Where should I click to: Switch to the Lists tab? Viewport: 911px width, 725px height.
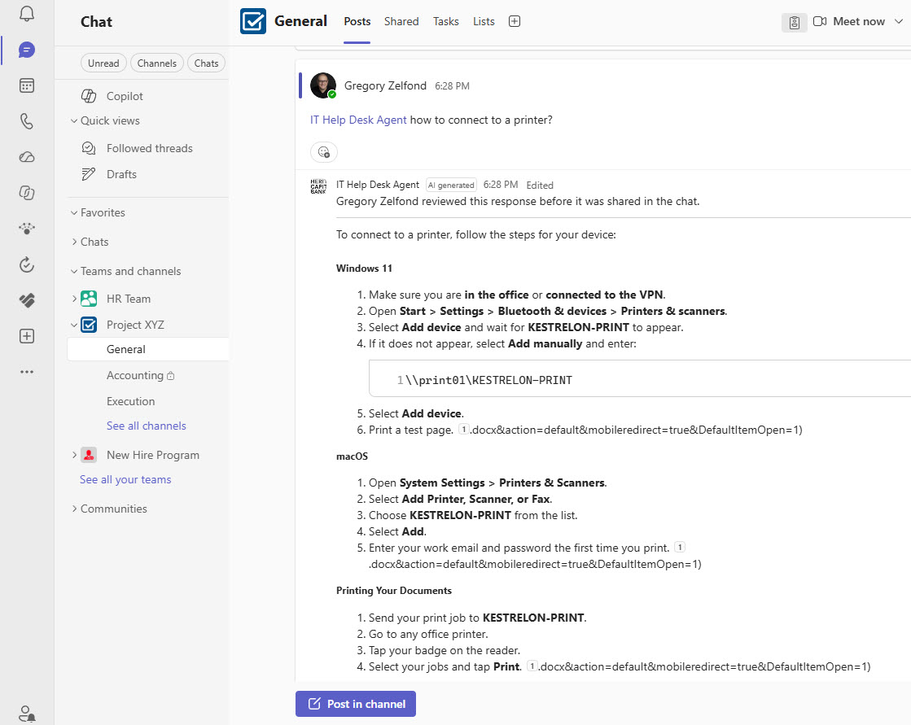(x=484, y=21)
